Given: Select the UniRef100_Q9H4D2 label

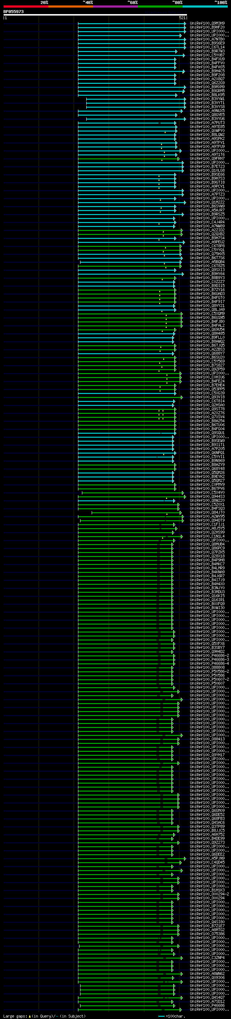Looking at the screenshot, I should (207, 651).
